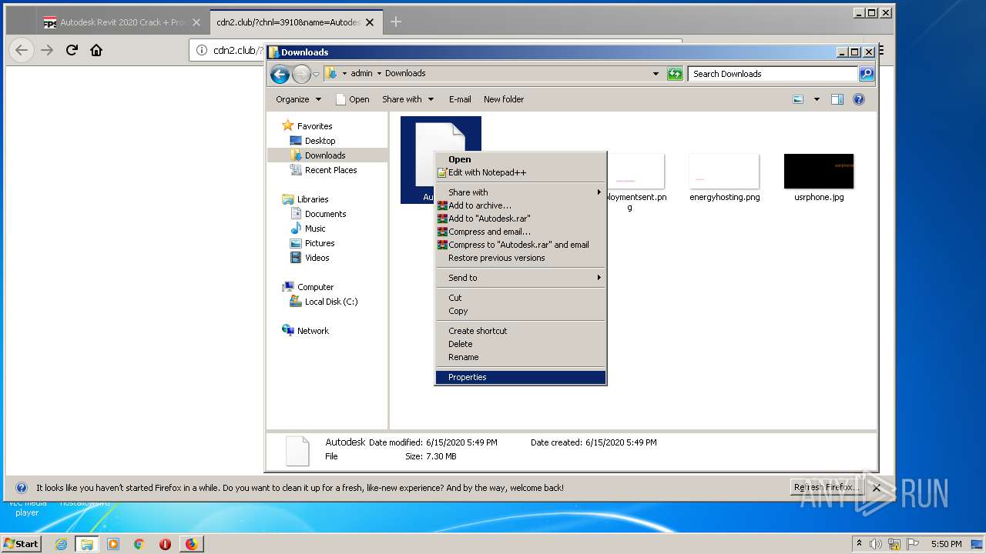Viewport: 986px width, 554px height.
Task: Go to Firefox home page
Action: [x=96, y=50]
